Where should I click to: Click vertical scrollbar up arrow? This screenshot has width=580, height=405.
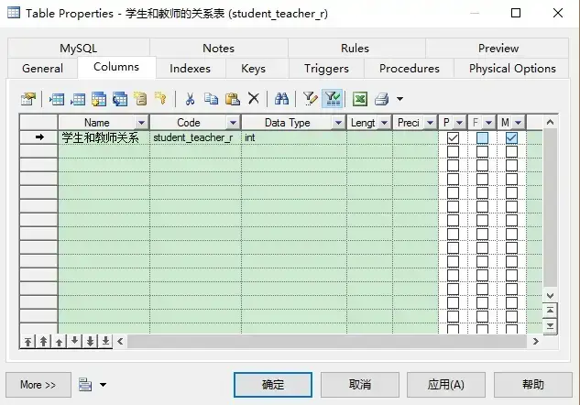[550, 122]
